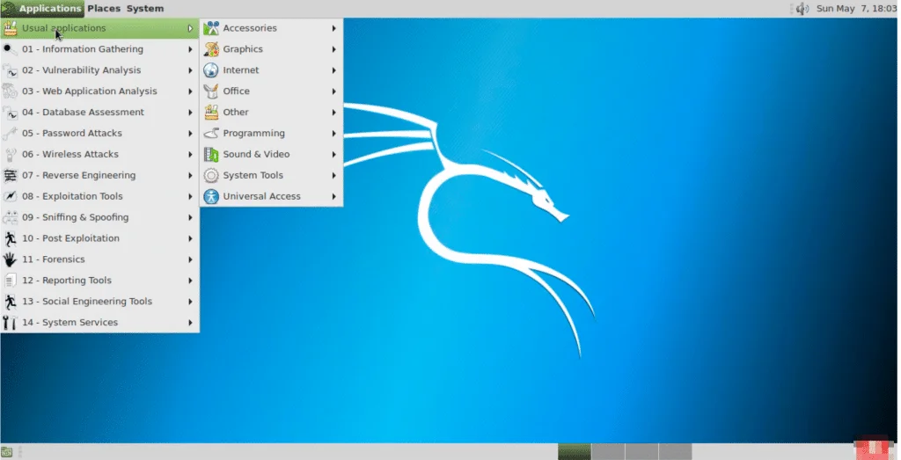Image resolution: width=901 pixels, height=460 pixels.
Task: Click the Sound & Video film icon
Action: click(211, 155)
